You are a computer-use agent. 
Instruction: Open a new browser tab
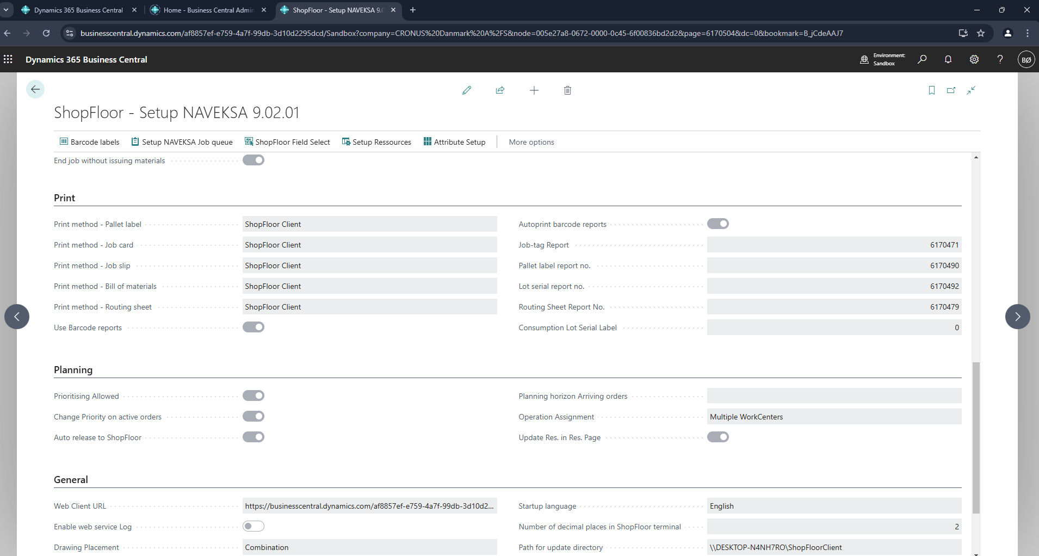413,10
